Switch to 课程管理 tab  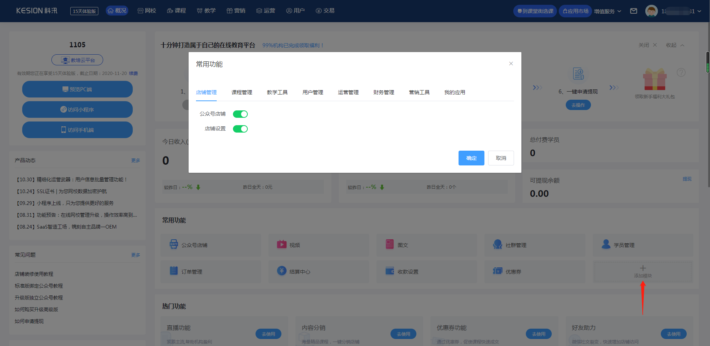[242, 92]
